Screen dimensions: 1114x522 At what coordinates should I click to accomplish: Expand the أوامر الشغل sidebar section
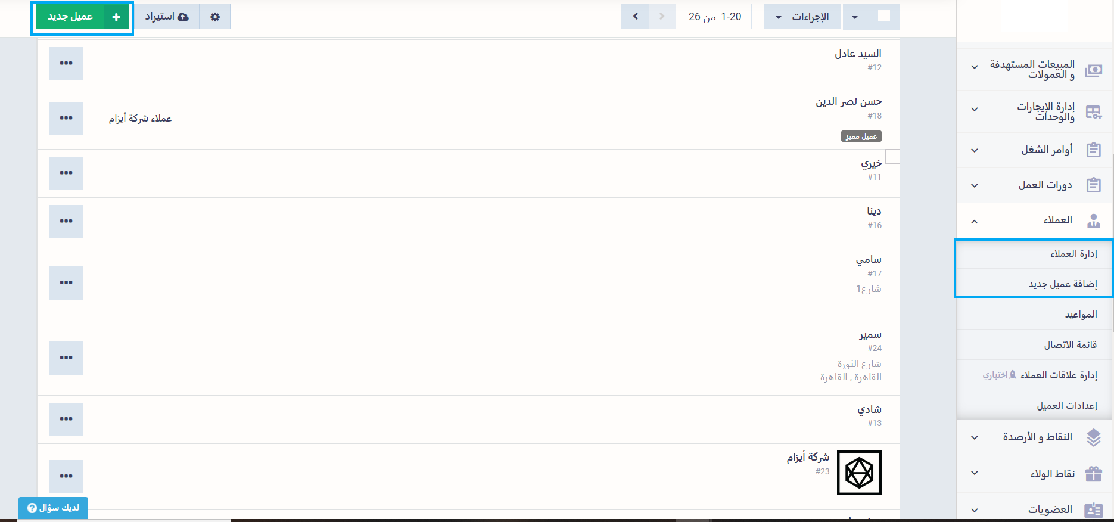pyautogui.click(x=975, y=150)
